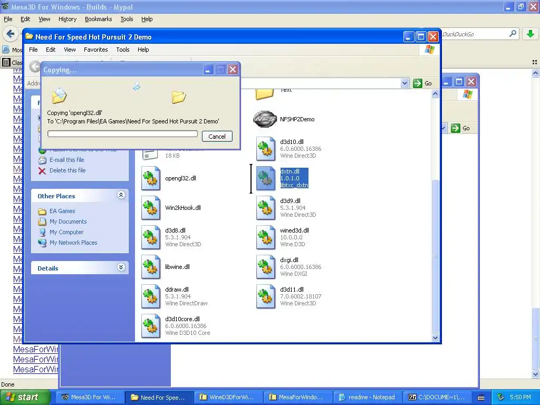The width and height of the screenshot is (540, 405).
Task: Open Mypal browser Bookmarks menu
Action: pos(99,20)
